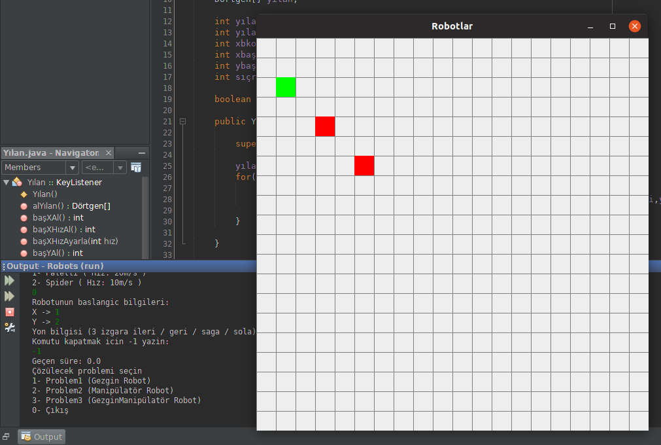Select başXAl() : int method in Navigator

[x=58, y=218]
